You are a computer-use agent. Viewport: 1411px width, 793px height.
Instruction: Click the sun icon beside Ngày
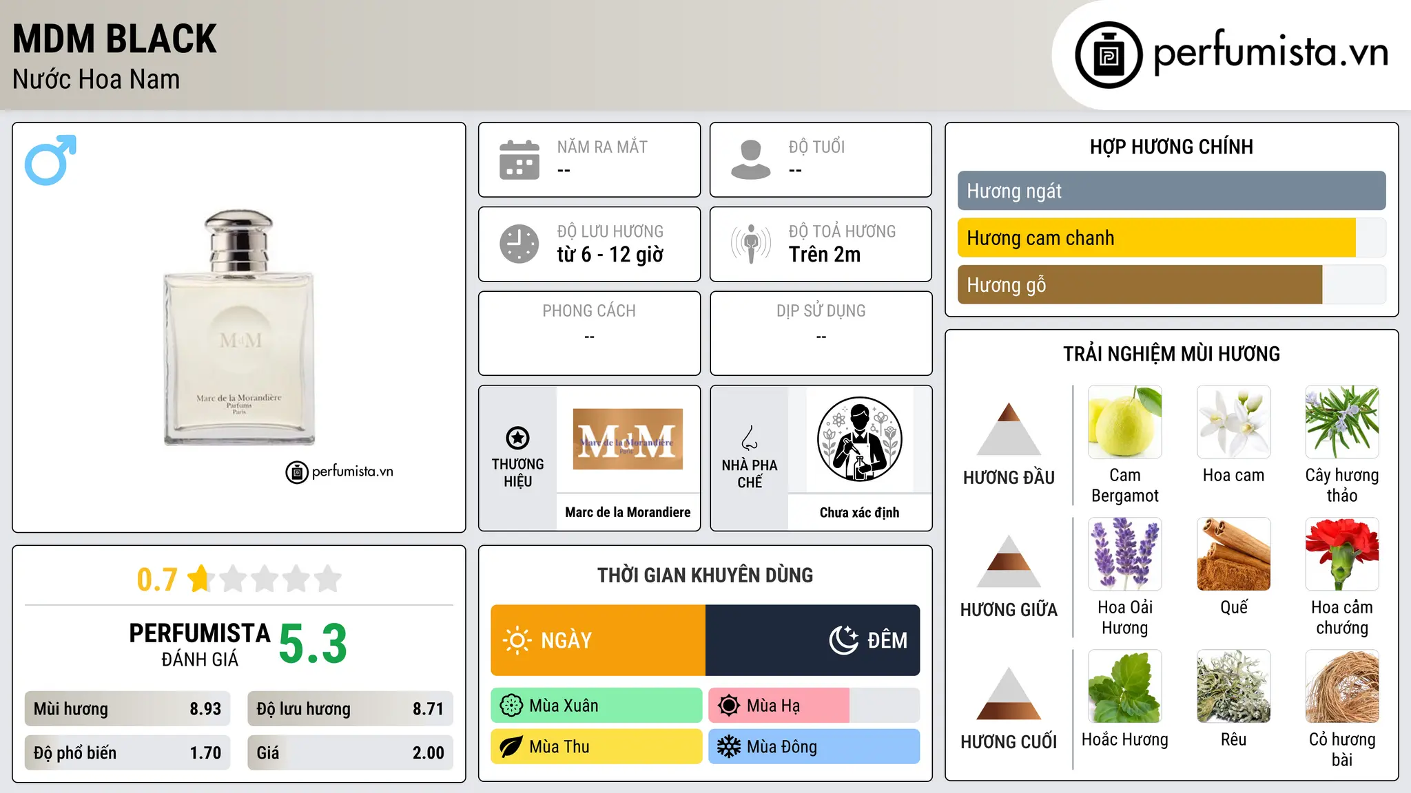517,640
